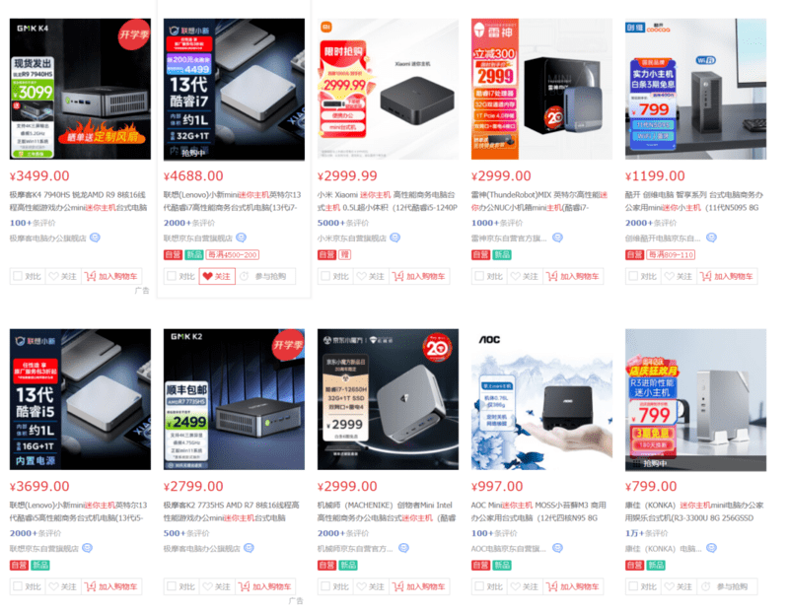Click the filled red heart on Lenovo ¥4688 item
This screenshot has height=611, width=789.
point(207,276)
